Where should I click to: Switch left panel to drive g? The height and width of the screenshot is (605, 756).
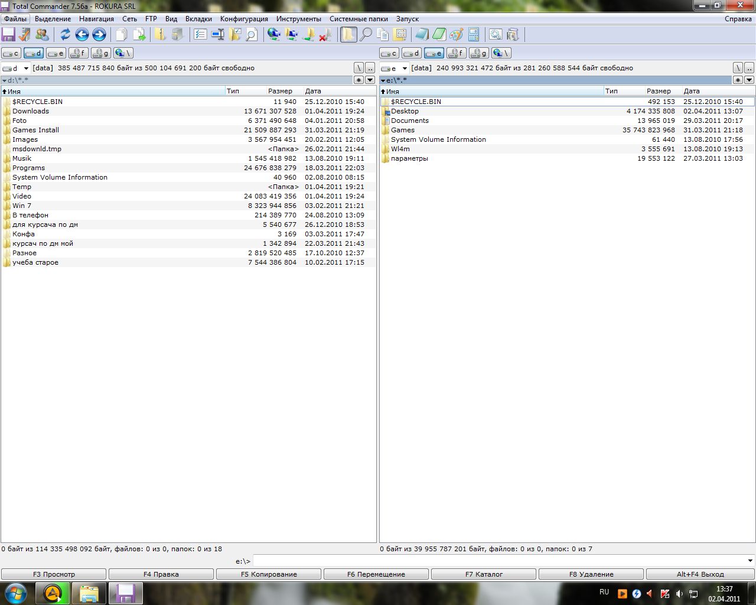click(101, 53)
